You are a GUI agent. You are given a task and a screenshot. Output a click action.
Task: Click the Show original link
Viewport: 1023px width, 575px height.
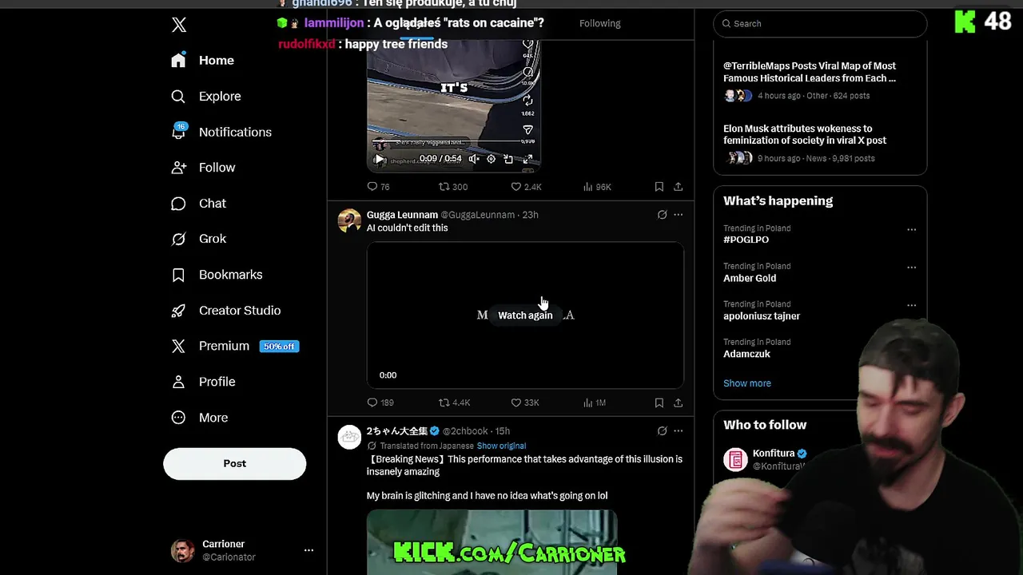(501, 446)
